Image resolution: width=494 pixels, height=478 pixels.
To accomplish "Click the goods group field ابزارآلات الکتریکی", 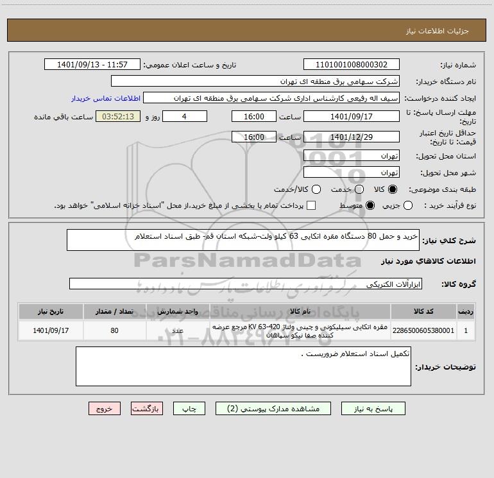I will (246, 284).
